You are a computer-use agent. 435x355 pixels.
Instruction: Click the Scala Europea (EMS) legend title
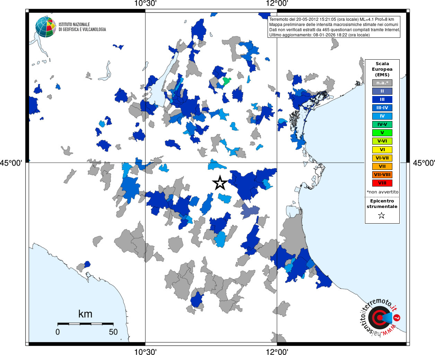pyautogui.click(x=382, y=69)
